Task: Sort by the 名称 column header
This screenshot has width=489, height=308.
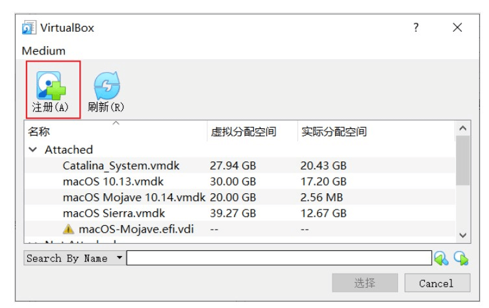Action: (116, 131)
